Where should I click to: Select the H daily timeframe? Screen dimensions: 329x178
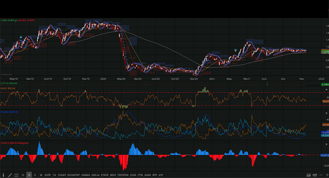tap(29, 175)
